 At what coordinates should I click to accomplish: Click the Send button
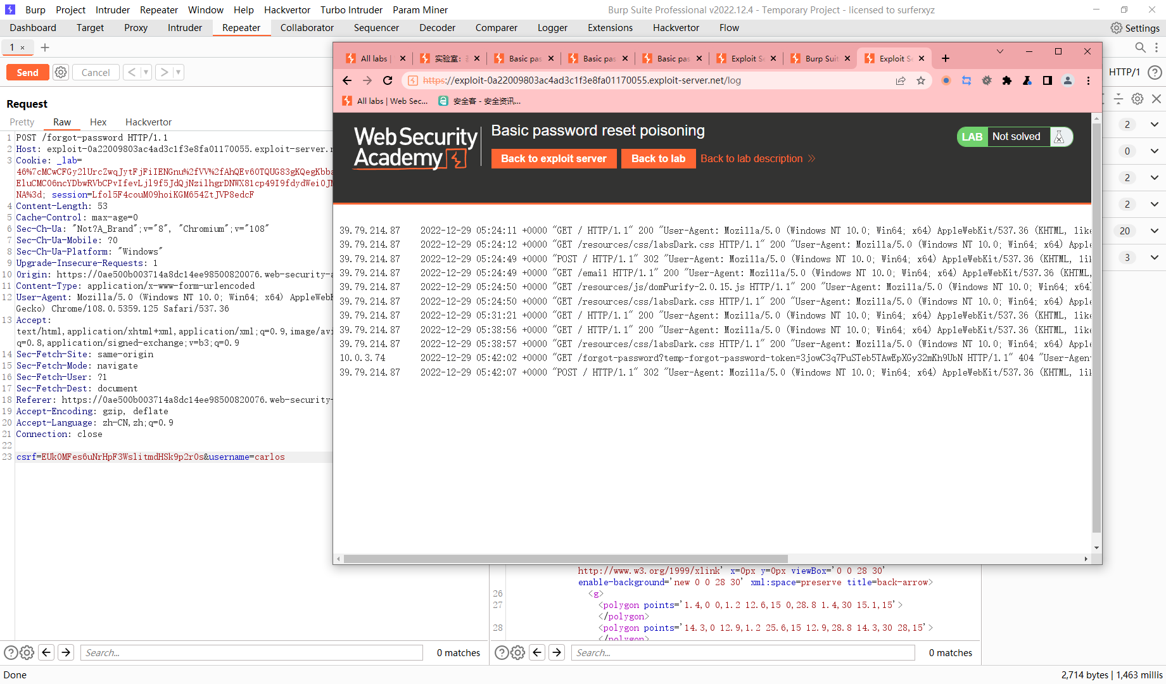pos(27,72)
